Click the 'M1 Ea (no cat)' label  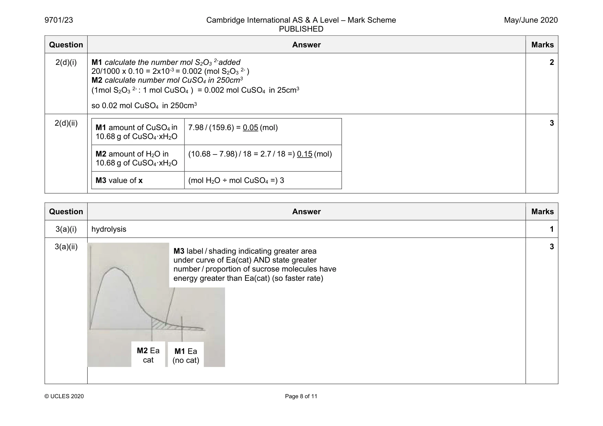pyautogui.click(x=186, y=355)
